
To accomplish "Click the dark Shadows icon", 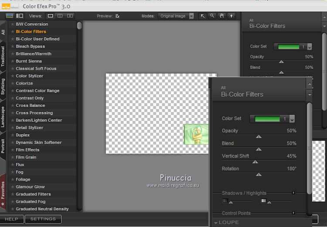I will [225, 201].
